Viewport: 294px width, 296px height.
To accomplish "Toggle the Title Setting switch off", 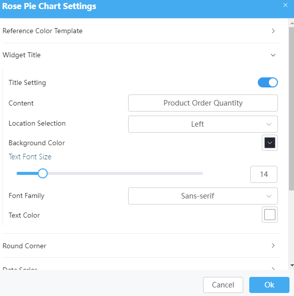I will [x=267, y=82].
